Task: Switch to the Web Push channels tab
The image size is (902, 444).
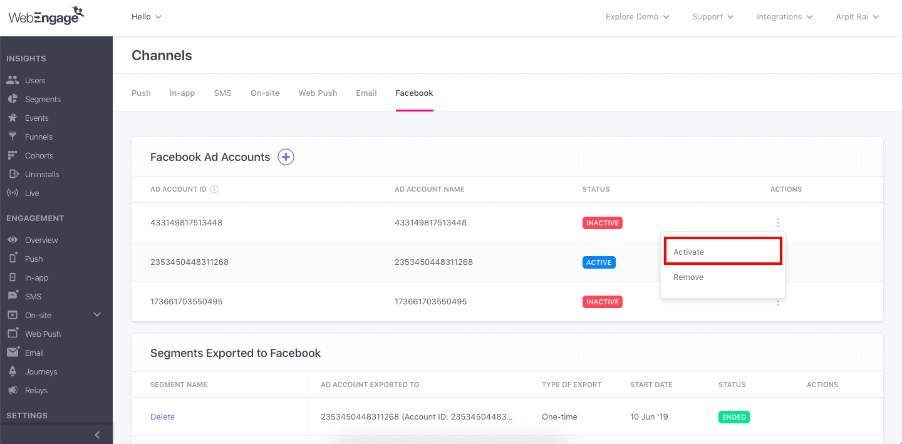Action: coord(318,93)
